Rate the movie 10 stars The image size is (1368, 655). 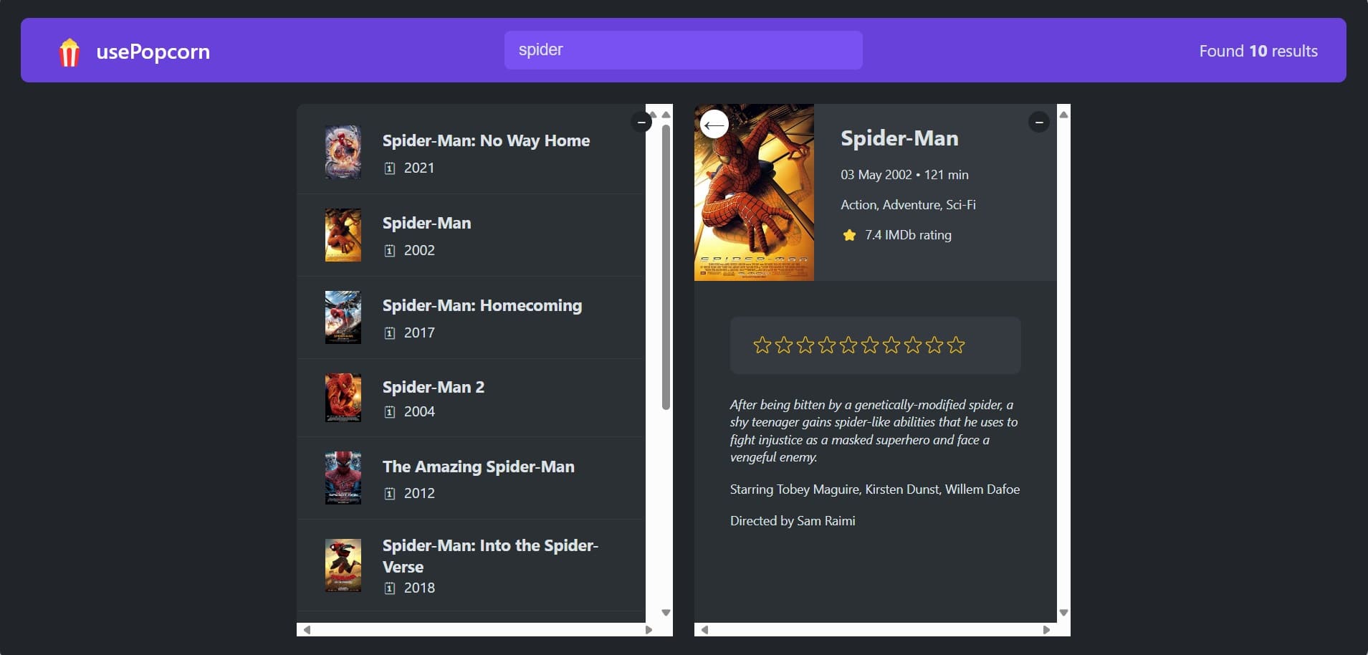956,345
